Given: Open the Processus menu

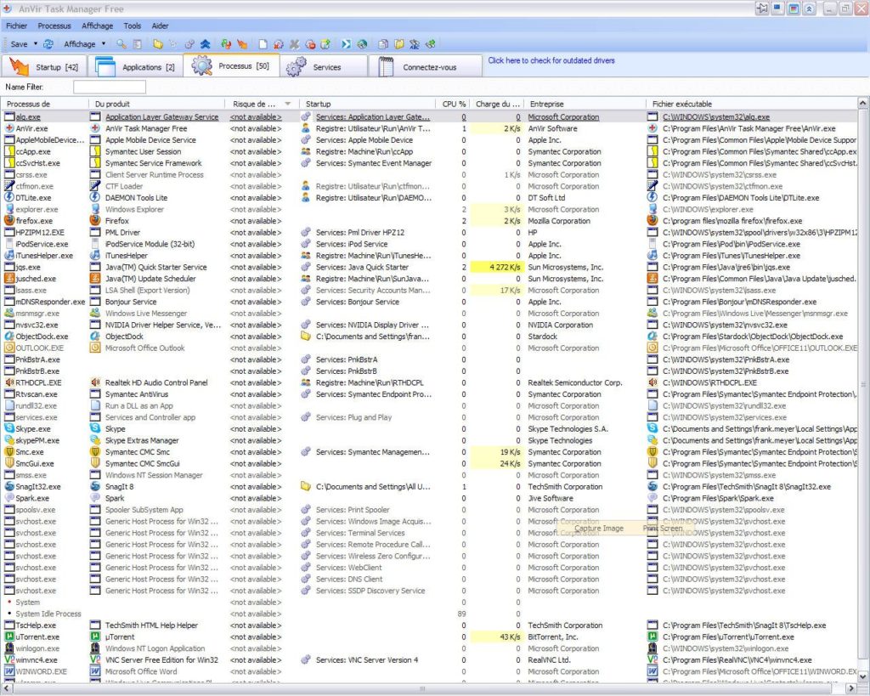Looking at the screenshot, I should [x=54, y=25].
